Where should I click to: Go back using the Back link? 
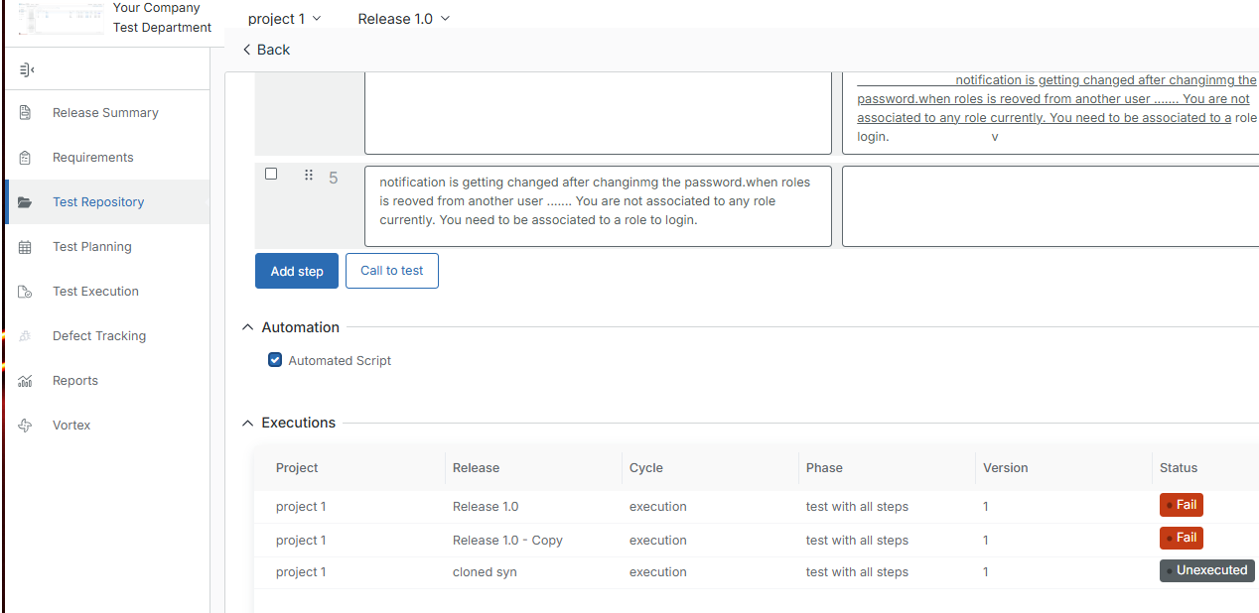click(266, 50)
